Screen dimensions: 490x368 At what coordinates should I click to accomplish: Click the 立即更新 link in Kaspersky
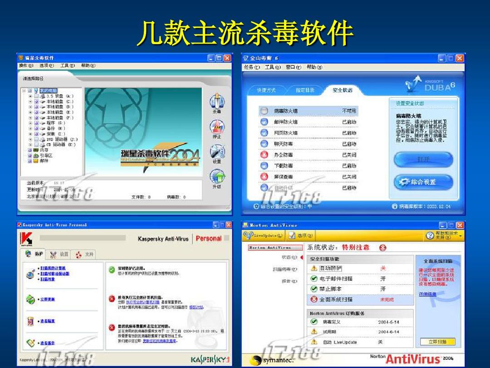tap(48, 299)
